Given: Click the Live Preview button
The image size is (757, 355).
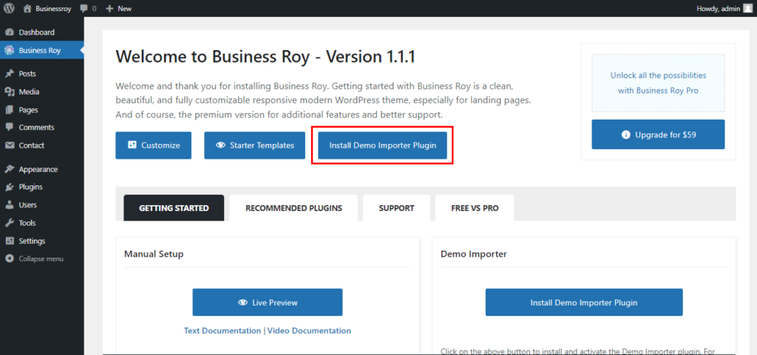Looking at the screenshot, I should (x=267, y=303).
